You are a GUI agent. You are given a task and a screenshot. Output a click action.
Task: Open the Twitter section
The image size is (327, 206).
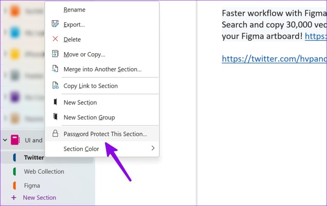(34, 157)
